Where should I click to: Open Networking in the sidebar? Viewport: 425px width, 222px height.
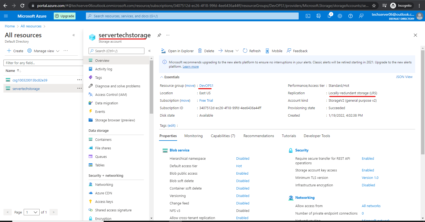104,184
